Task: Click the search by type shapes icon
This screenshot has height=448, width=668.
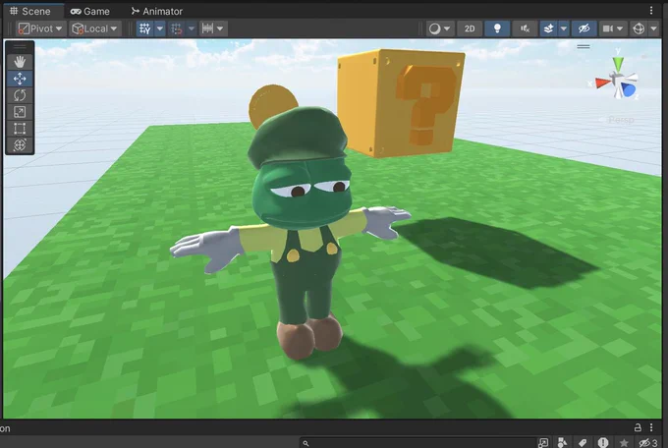Action: 562,442
